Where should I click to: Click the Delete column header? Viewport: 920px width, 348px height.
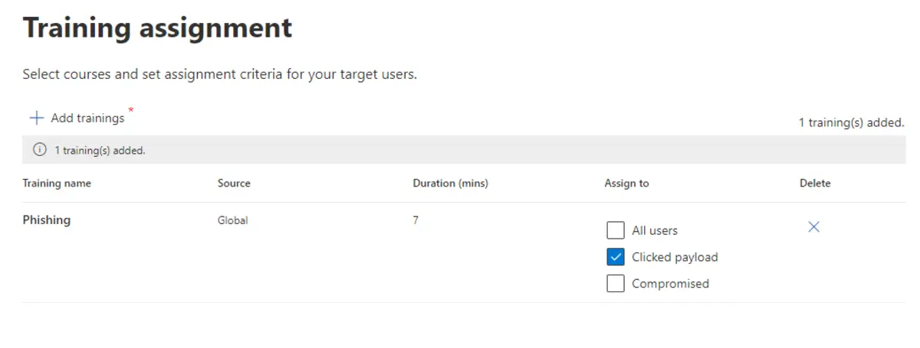point(815,184)
